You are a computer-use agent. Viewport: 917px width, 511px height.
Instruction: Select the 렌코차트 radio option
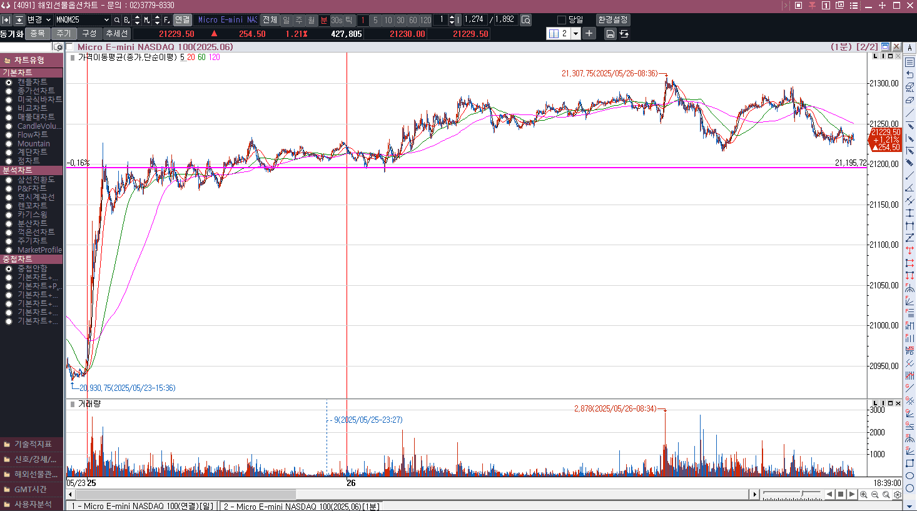pyautogui.click(x=9, y=206)
